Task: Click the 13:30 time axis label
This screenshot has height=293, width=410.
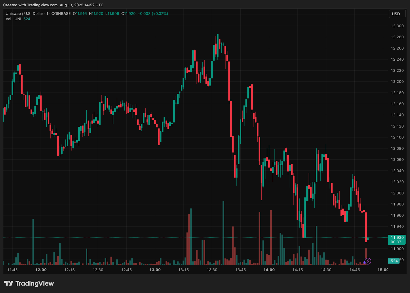Action: [x=212, y=270]
